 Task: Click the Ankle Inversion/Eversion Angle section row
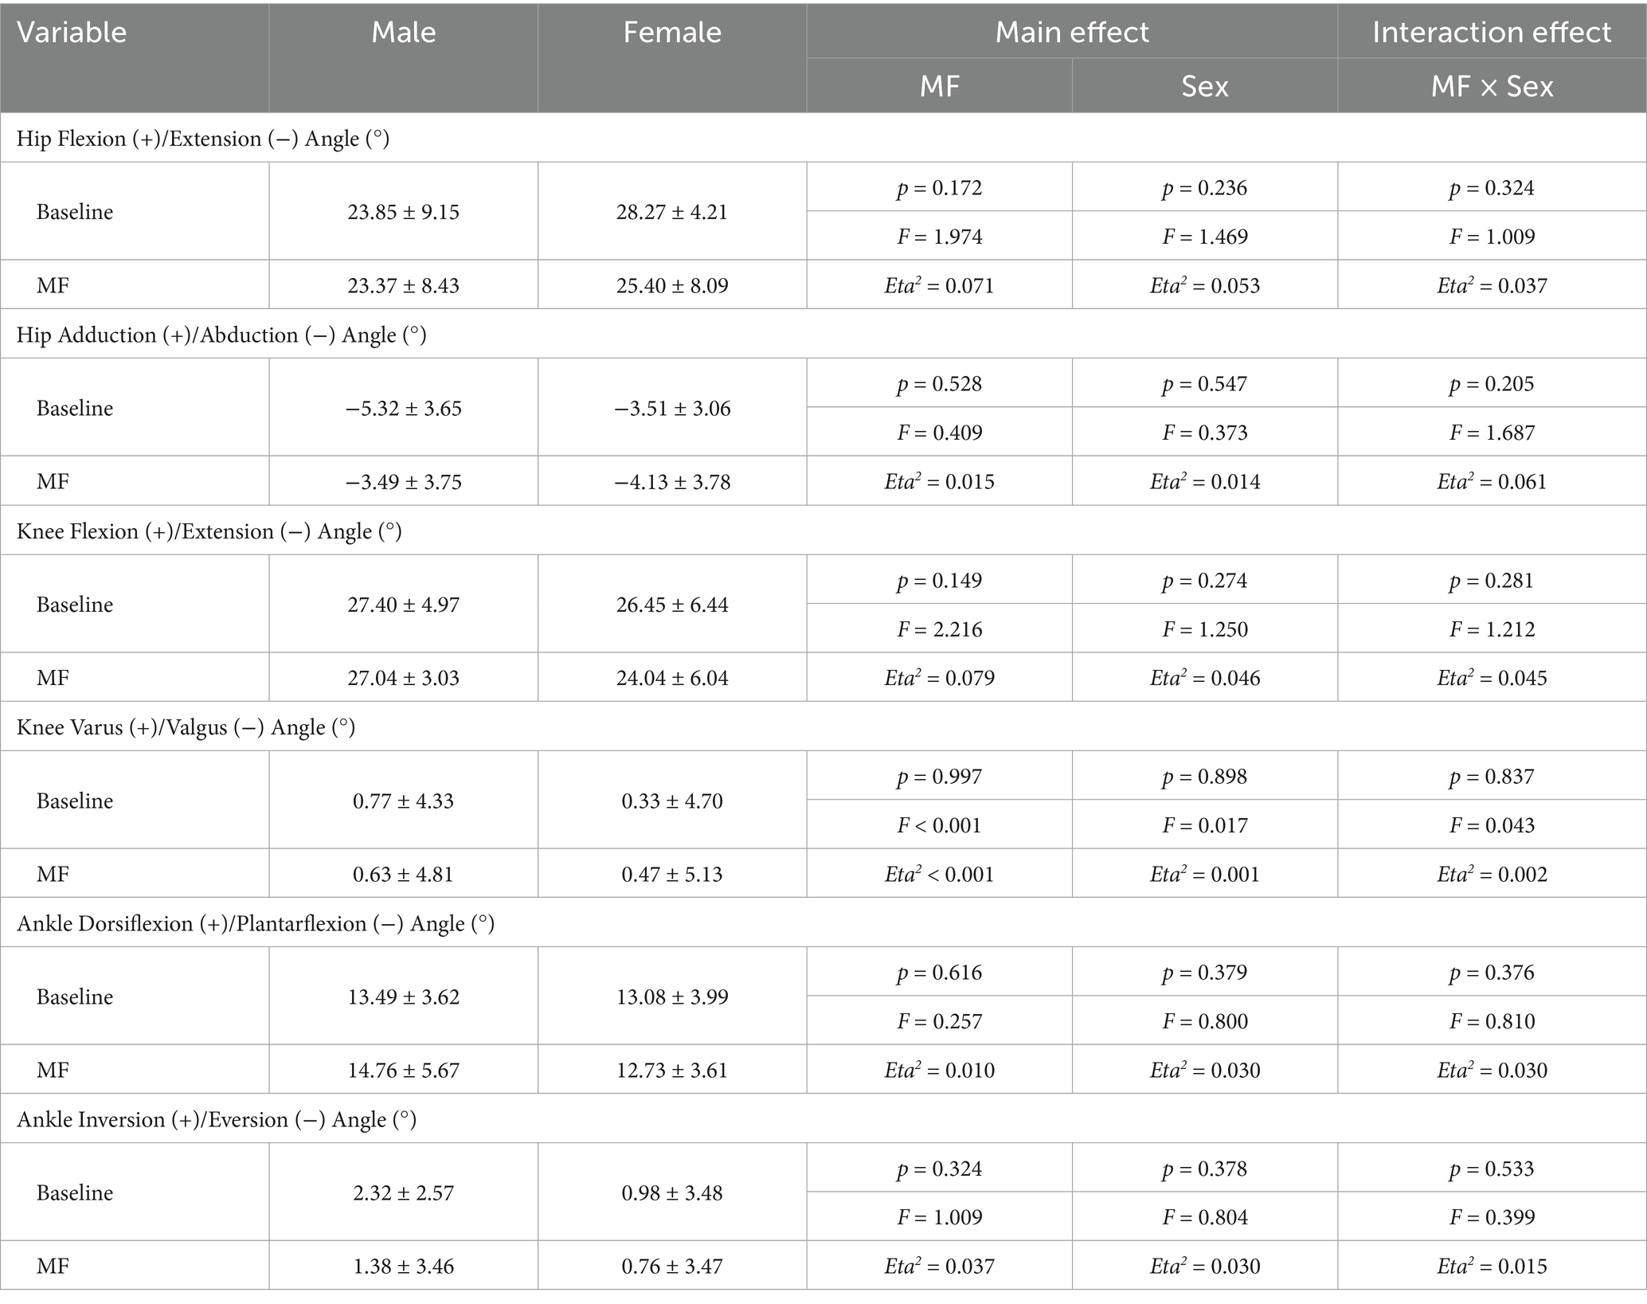coord(217,1119)
